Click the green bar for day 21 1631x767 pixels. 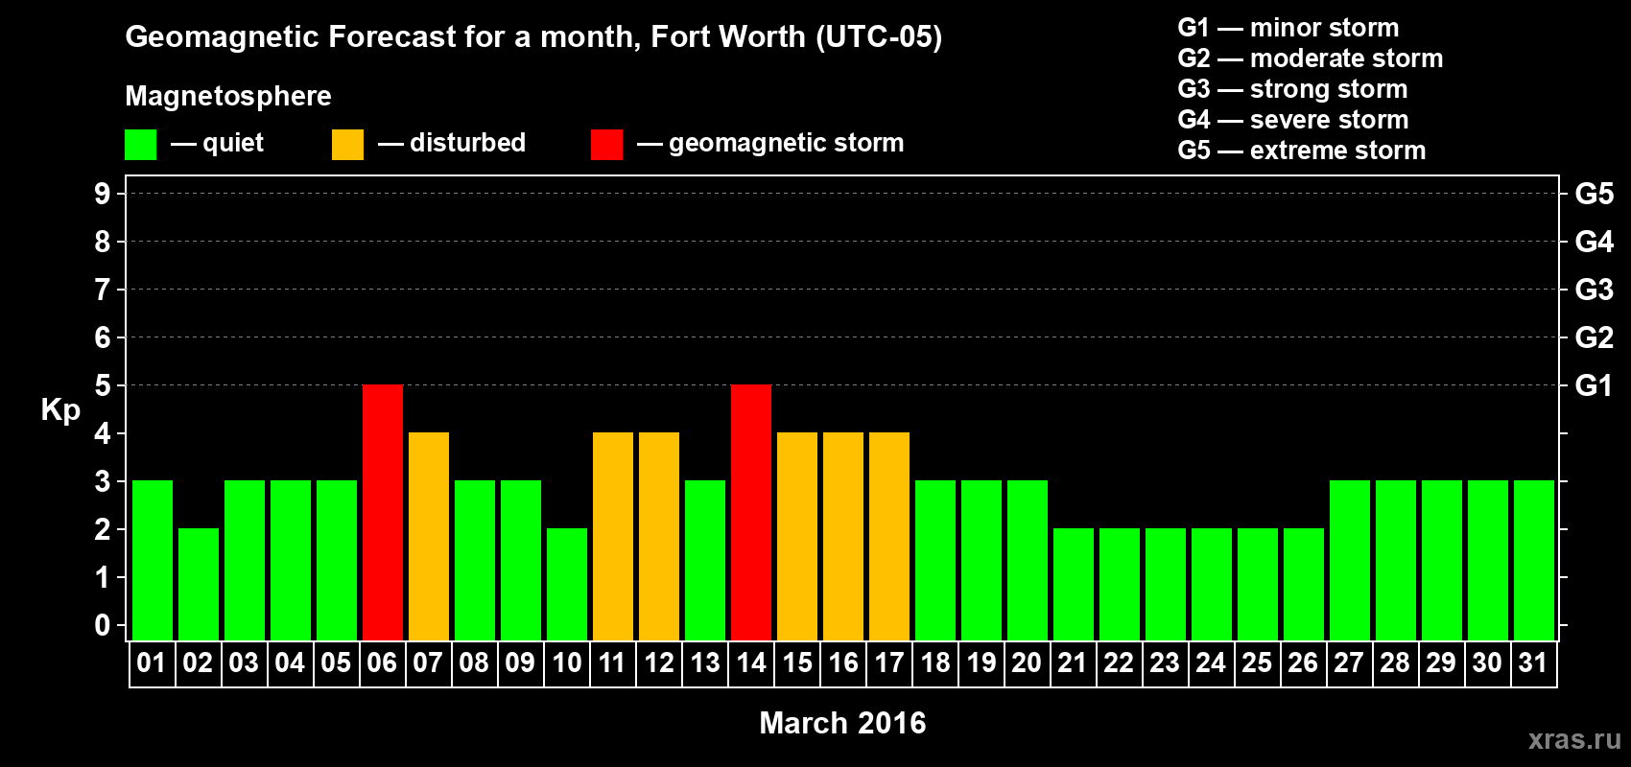pyautogui.click(x=1074, y=584)
